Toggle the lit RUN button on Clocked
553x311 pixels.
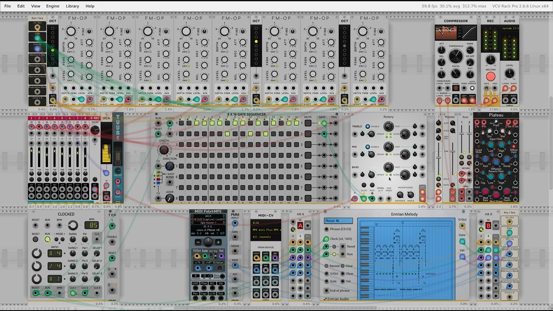pos(48,239)
